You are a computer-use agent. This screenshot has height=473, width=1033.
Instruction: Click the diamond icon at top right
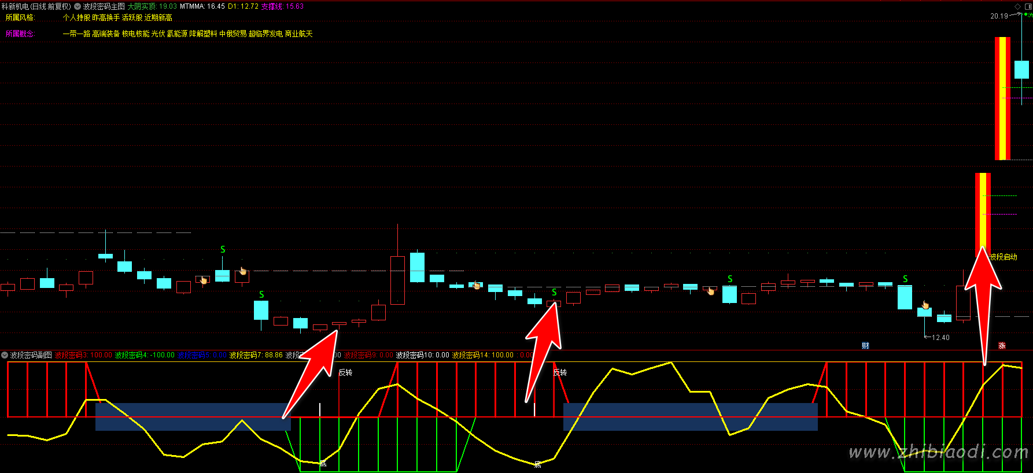pos(1018,6)
